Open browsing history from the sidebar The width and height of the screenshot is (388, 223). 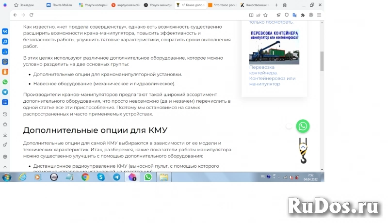click(x=5, y=114)
